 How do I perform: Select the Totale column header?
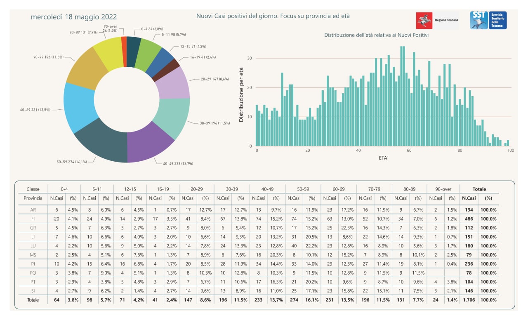click(x=479, y=189)
